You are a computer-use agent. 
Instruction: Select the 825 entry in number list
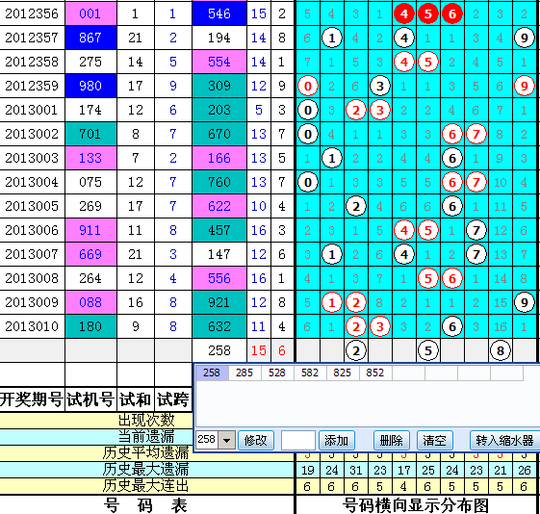[343, 373]
